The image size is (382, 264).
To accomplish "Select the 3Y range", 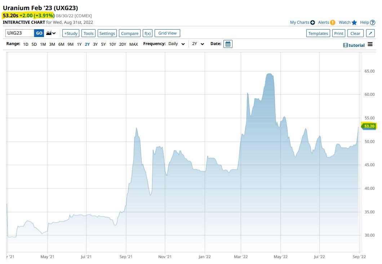I will (x=95, y=44).
